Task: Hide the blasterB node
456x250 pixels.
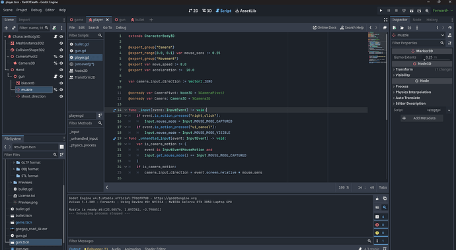Action: click(x=61, y=83)
